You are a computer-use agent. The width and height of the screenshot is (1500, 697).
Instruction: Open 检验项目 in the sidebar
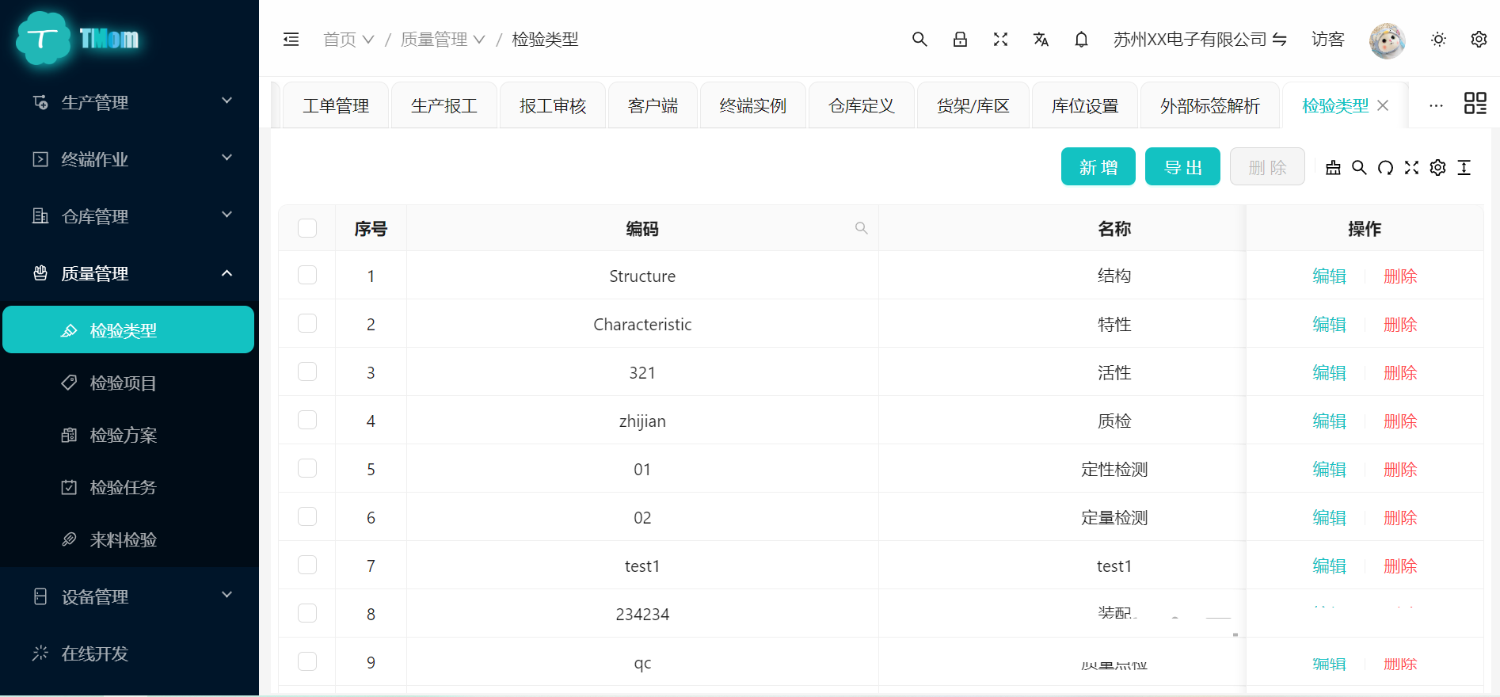click(x=124, y=383)
